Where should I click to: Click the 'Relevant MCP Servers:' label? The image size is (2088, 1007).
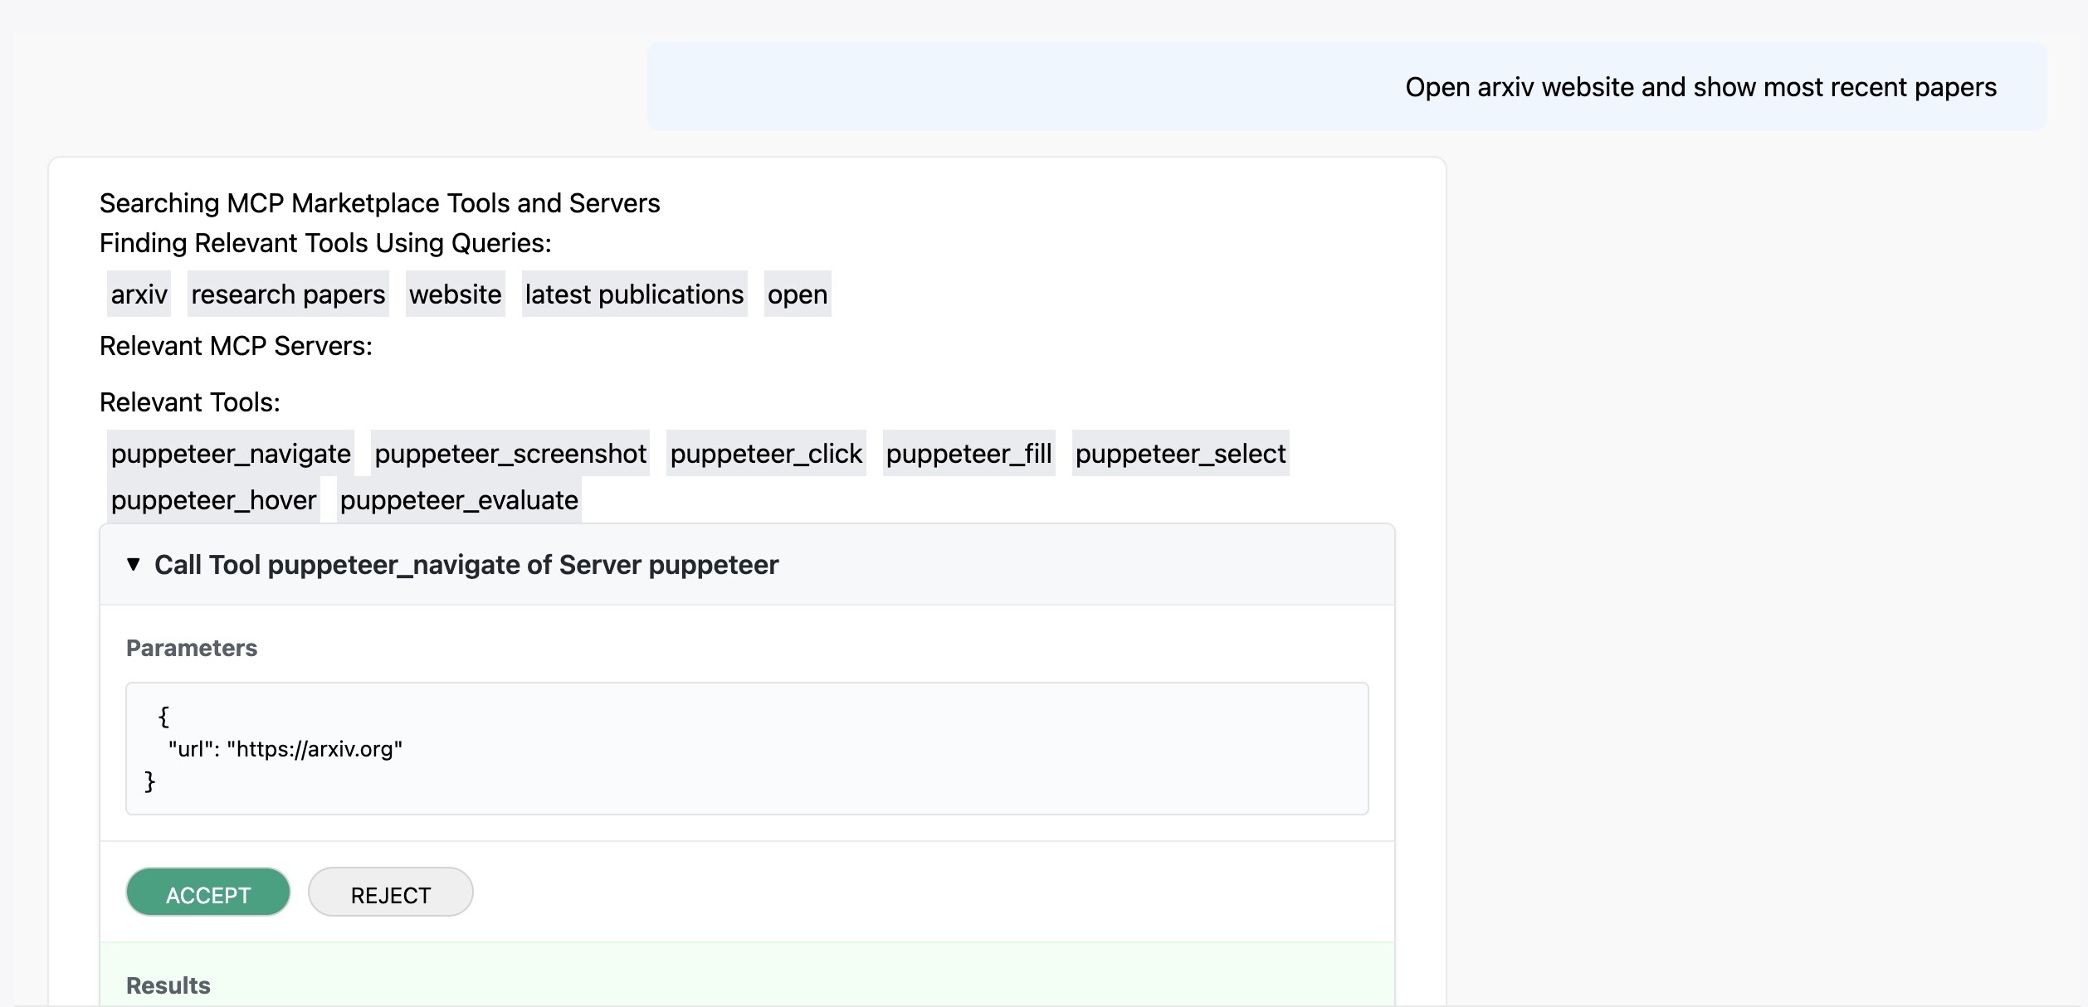(x=237, y=346)
